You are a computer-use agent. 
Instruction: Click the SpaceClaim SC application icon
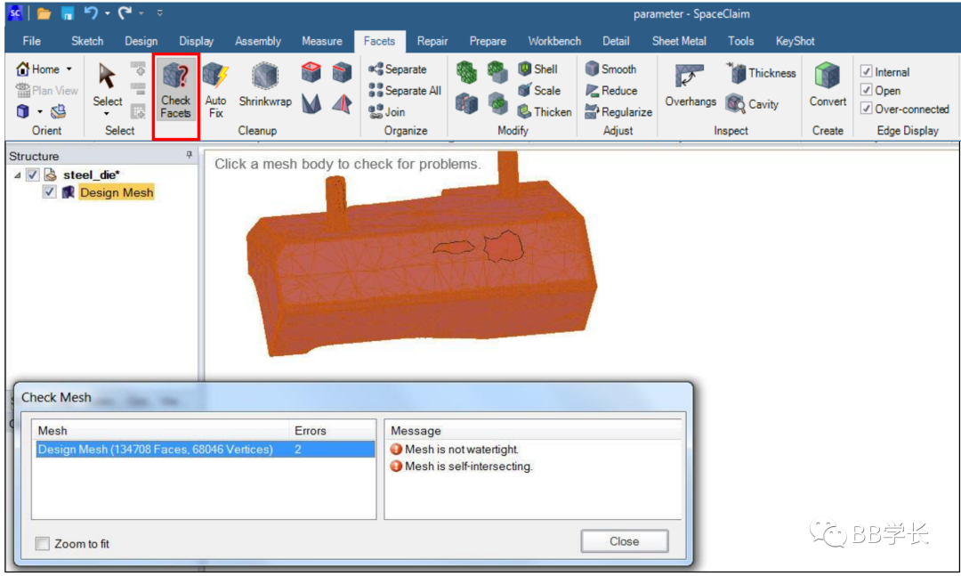[x=15, y=12]
